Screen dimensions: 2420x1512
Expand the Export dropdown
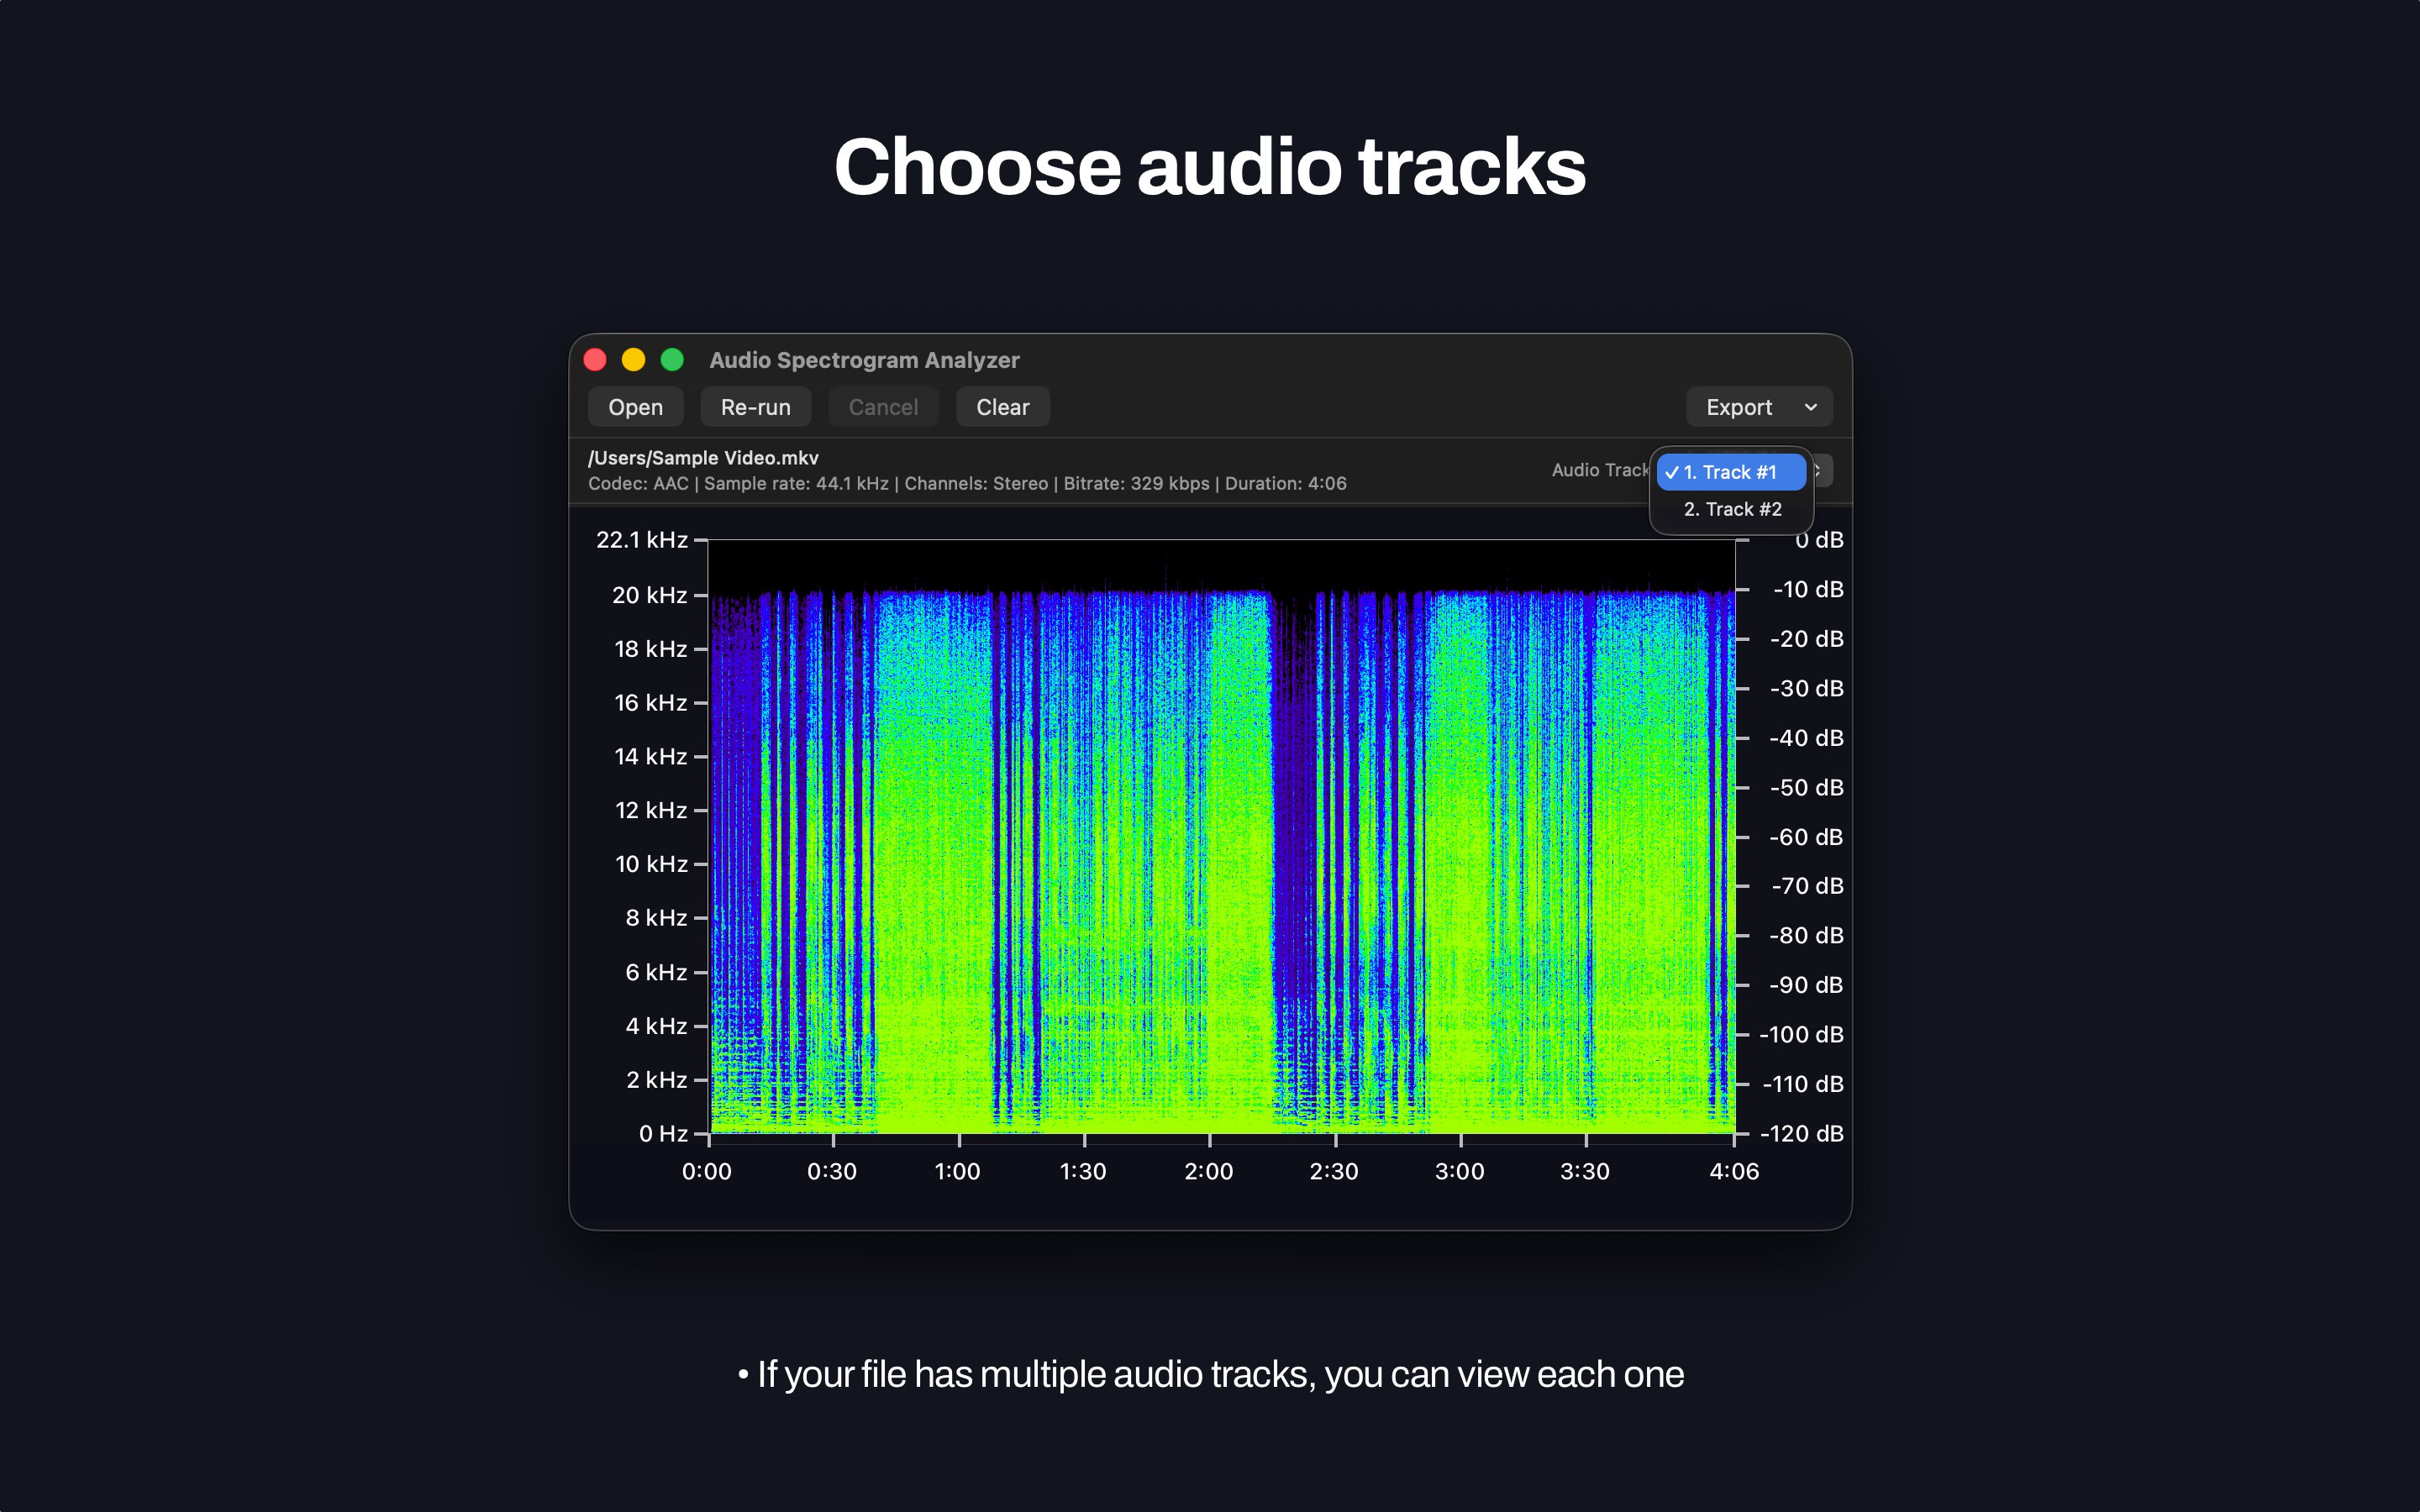(x=1759, y=407)
